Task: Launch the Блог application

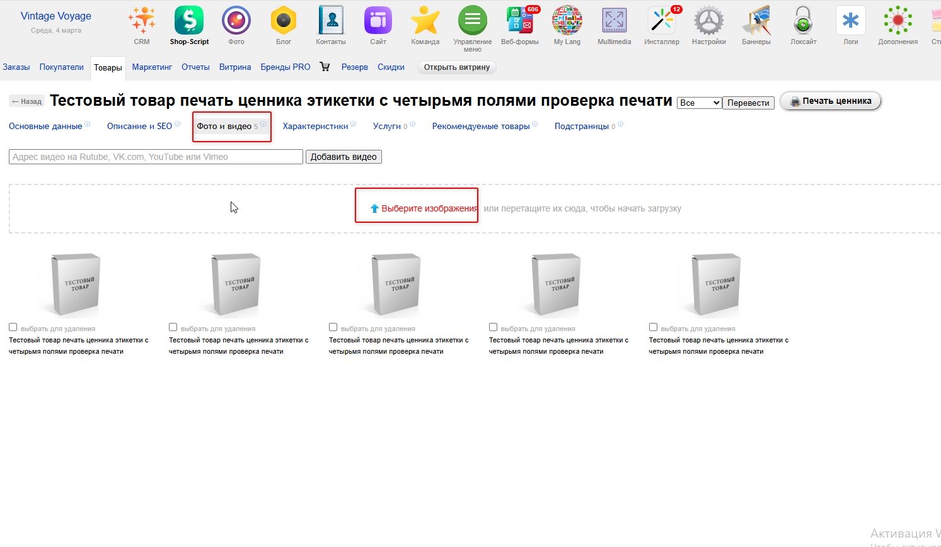Action: (x=283, y=20)
